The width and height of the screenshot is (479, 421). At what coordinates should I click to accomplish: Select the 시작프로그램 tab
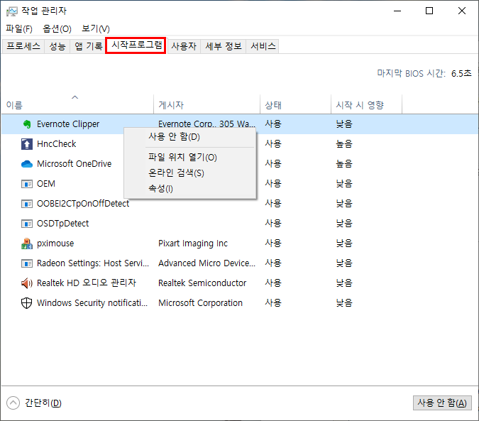136,45
